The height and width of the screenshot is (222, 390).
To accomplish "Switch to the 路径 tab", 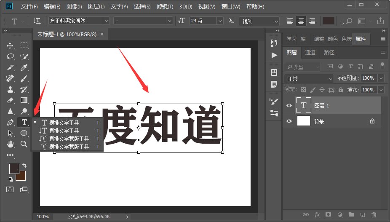I will 329,52.
